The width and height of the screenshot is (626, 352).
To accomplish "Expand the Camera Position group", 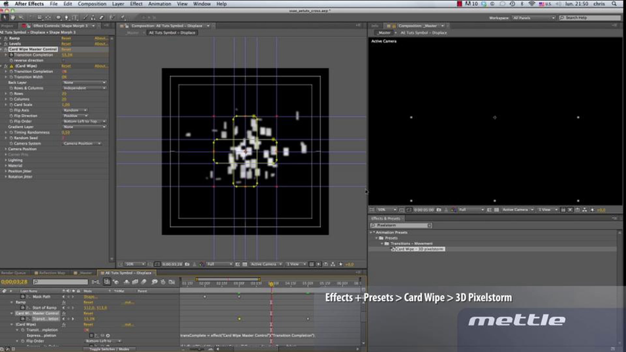I will pos(6,149).
